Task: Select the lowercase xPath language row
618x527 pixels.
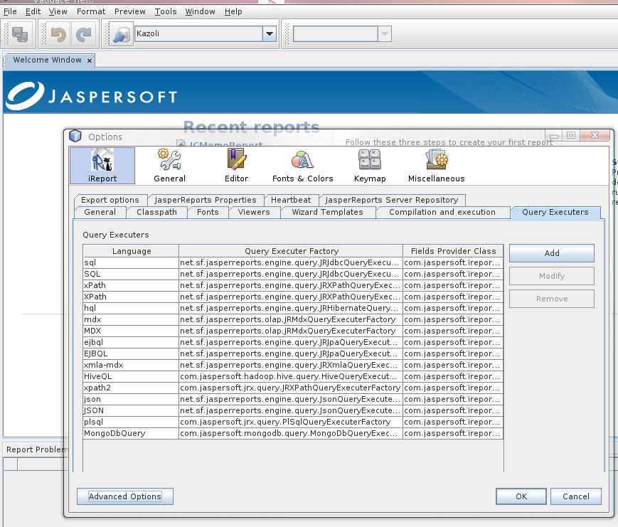Action: (293, 285)
